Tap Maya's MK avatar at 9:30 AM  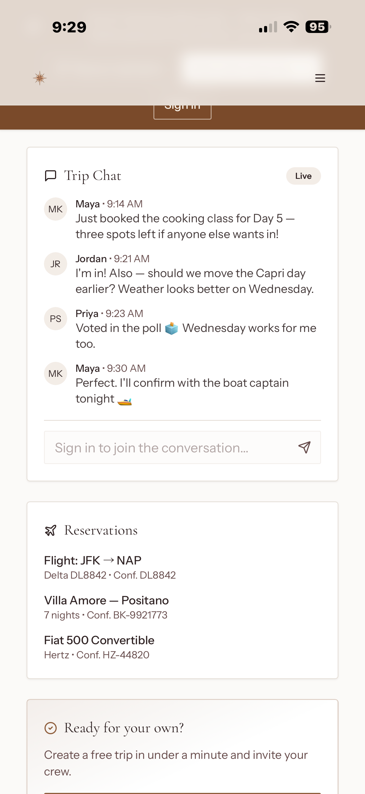tap(55, 373)
